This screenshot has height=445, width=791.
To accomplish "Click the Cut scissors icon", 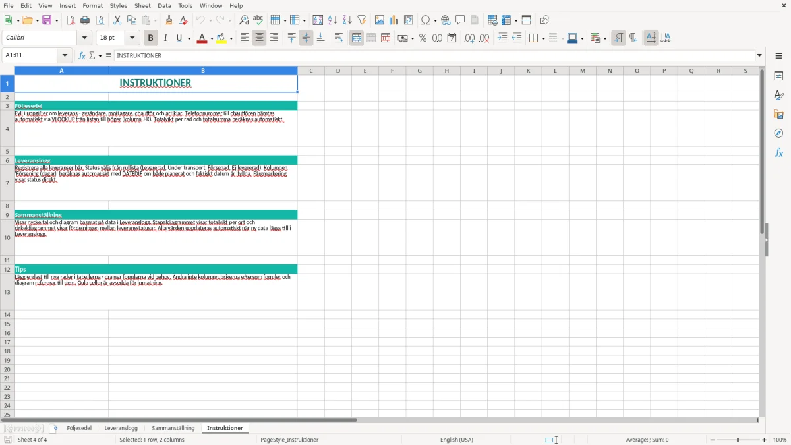I will point(117,20).
